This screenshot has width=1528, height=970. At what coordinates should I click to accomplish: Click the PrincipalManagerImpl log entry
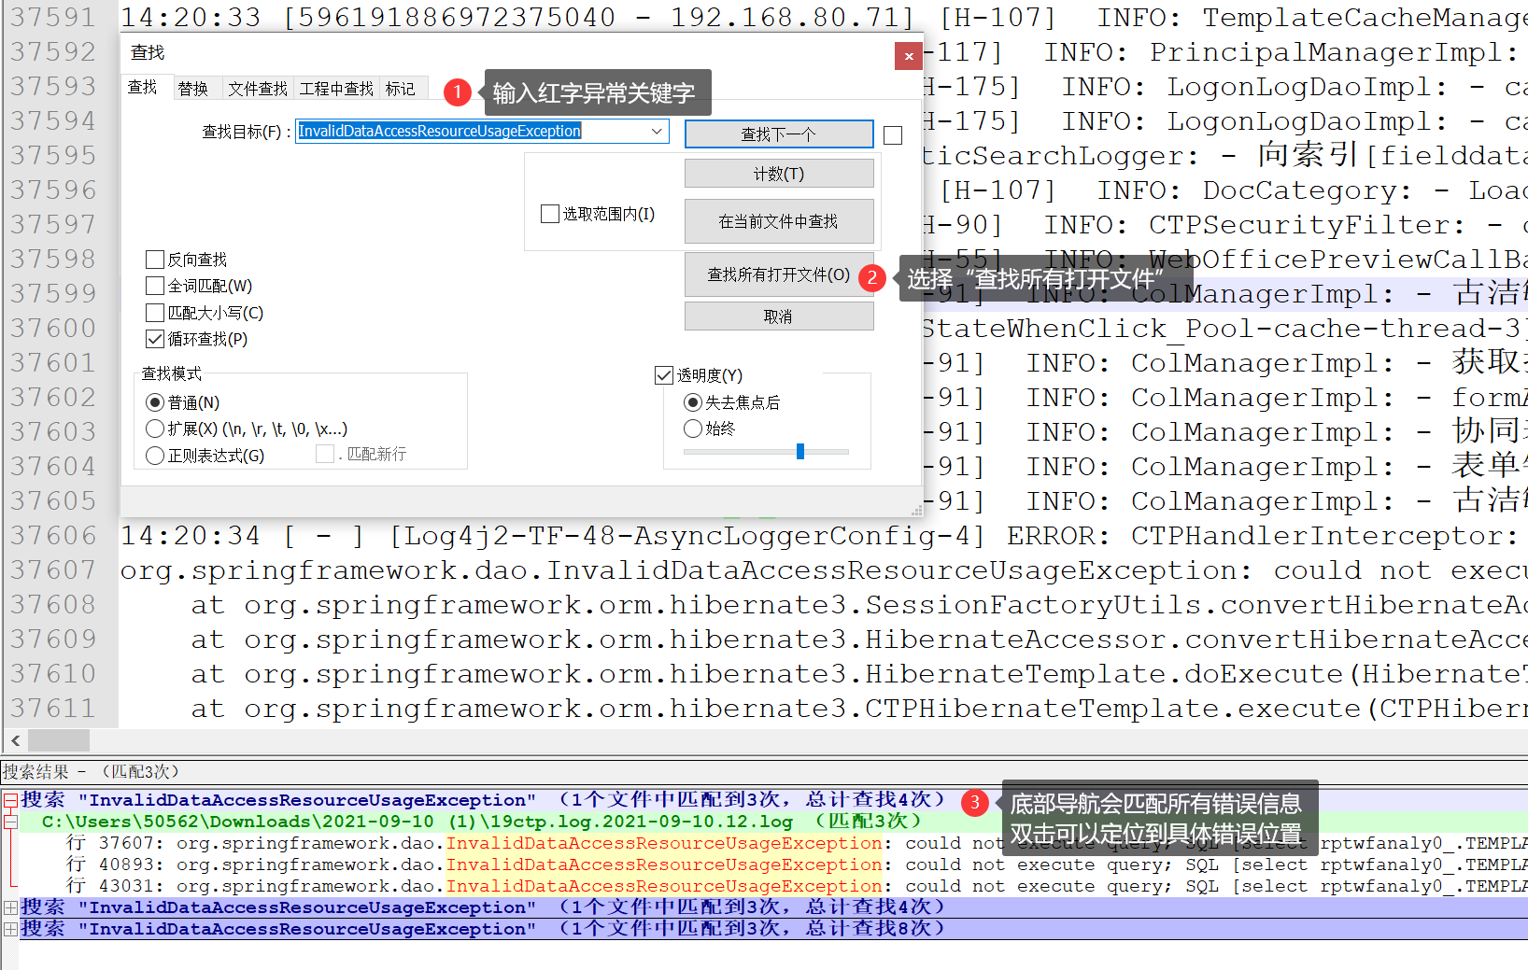click(1225, 52)
